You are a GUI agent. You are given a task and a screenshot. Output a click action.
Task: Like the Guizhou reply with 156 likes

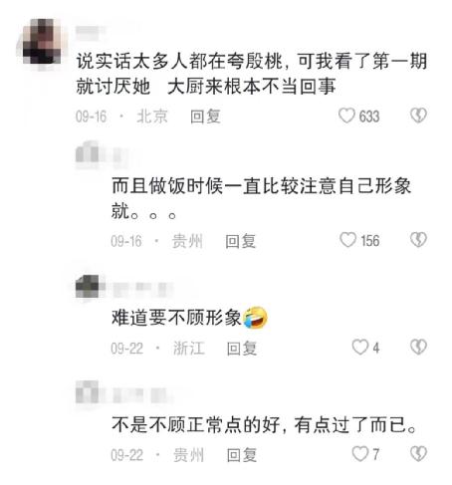click(347, 240)
